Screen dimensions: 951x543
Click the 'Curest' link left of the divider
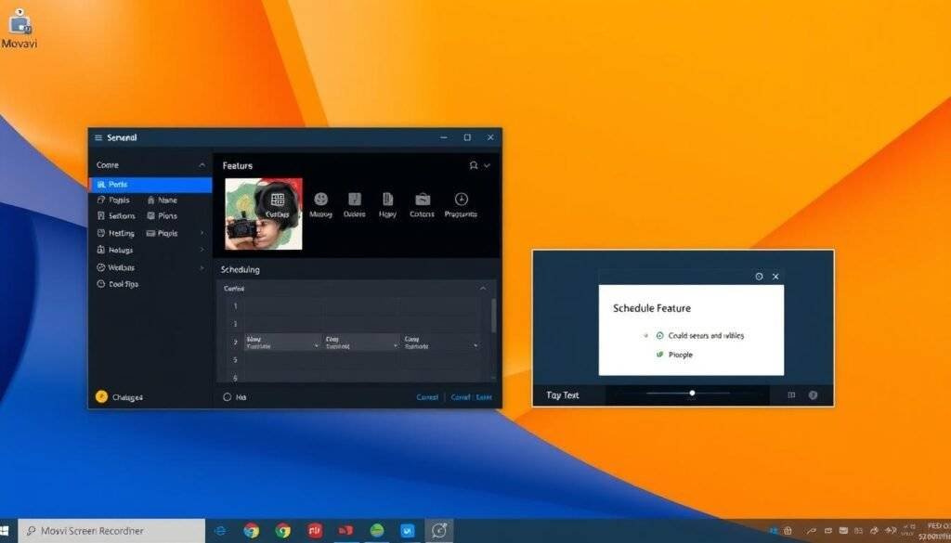[x=427, y=397]
